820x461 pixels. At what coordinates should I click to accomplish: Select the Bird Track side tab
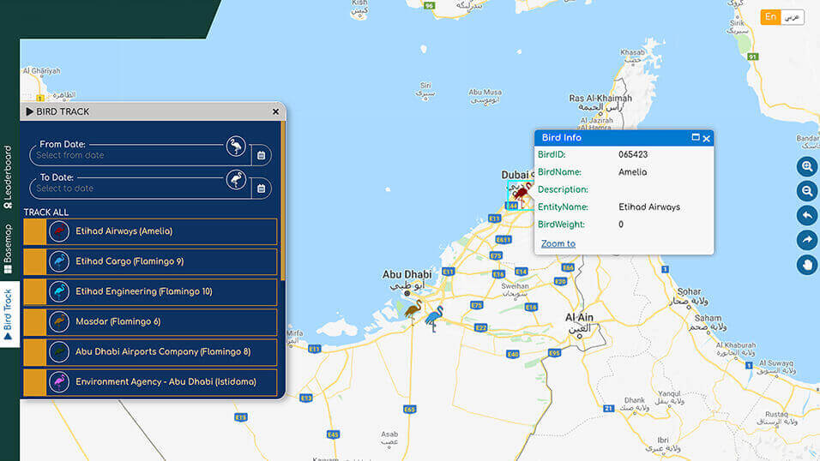9,314
